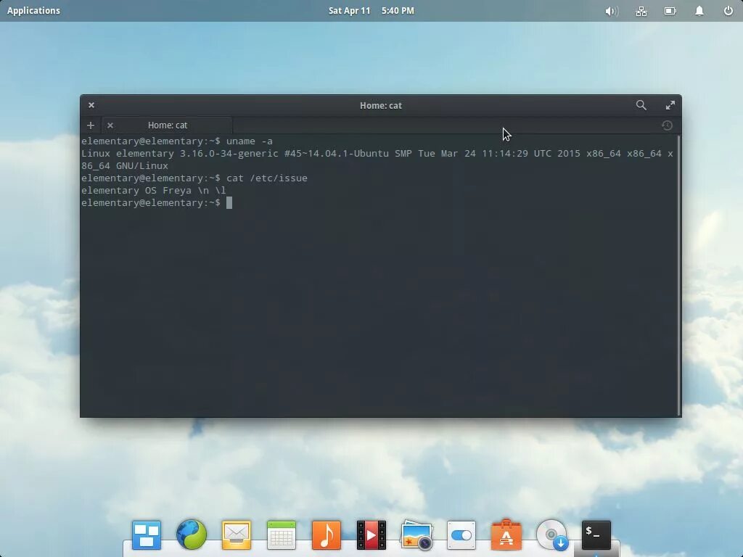The image size is (743, 557).
Task: Launch the Music app from the dock
Action: point(326,535)
